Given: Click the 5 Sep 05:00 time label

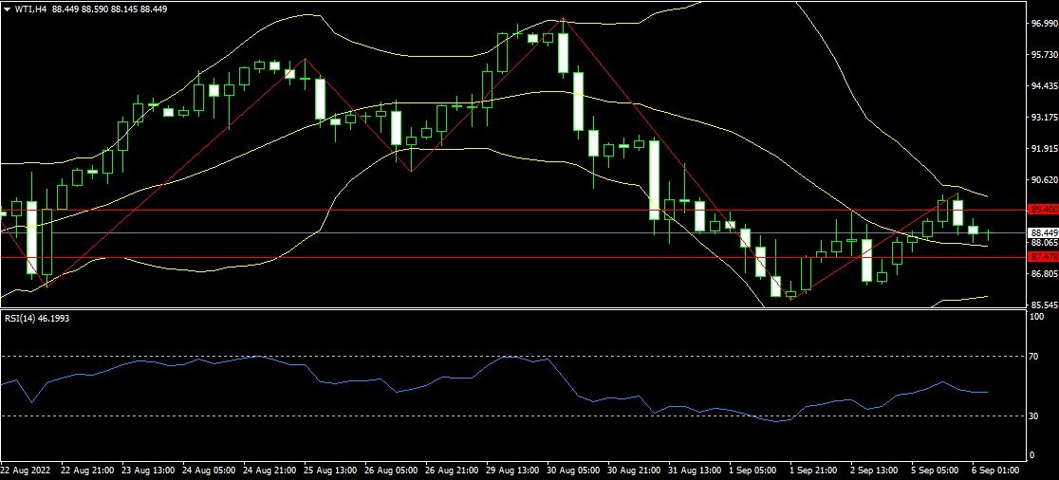Looking at the screenshot, I should 934,470.
